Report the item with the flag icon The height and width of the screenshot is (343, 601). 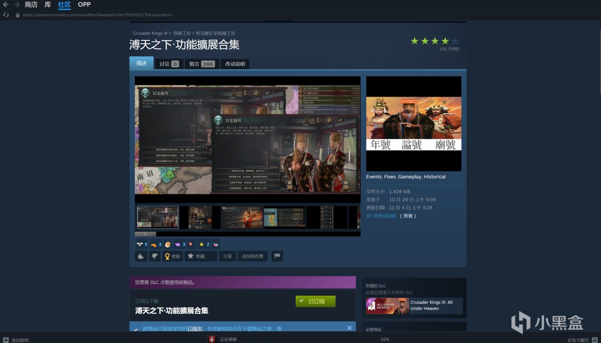[x=277, y=256]
